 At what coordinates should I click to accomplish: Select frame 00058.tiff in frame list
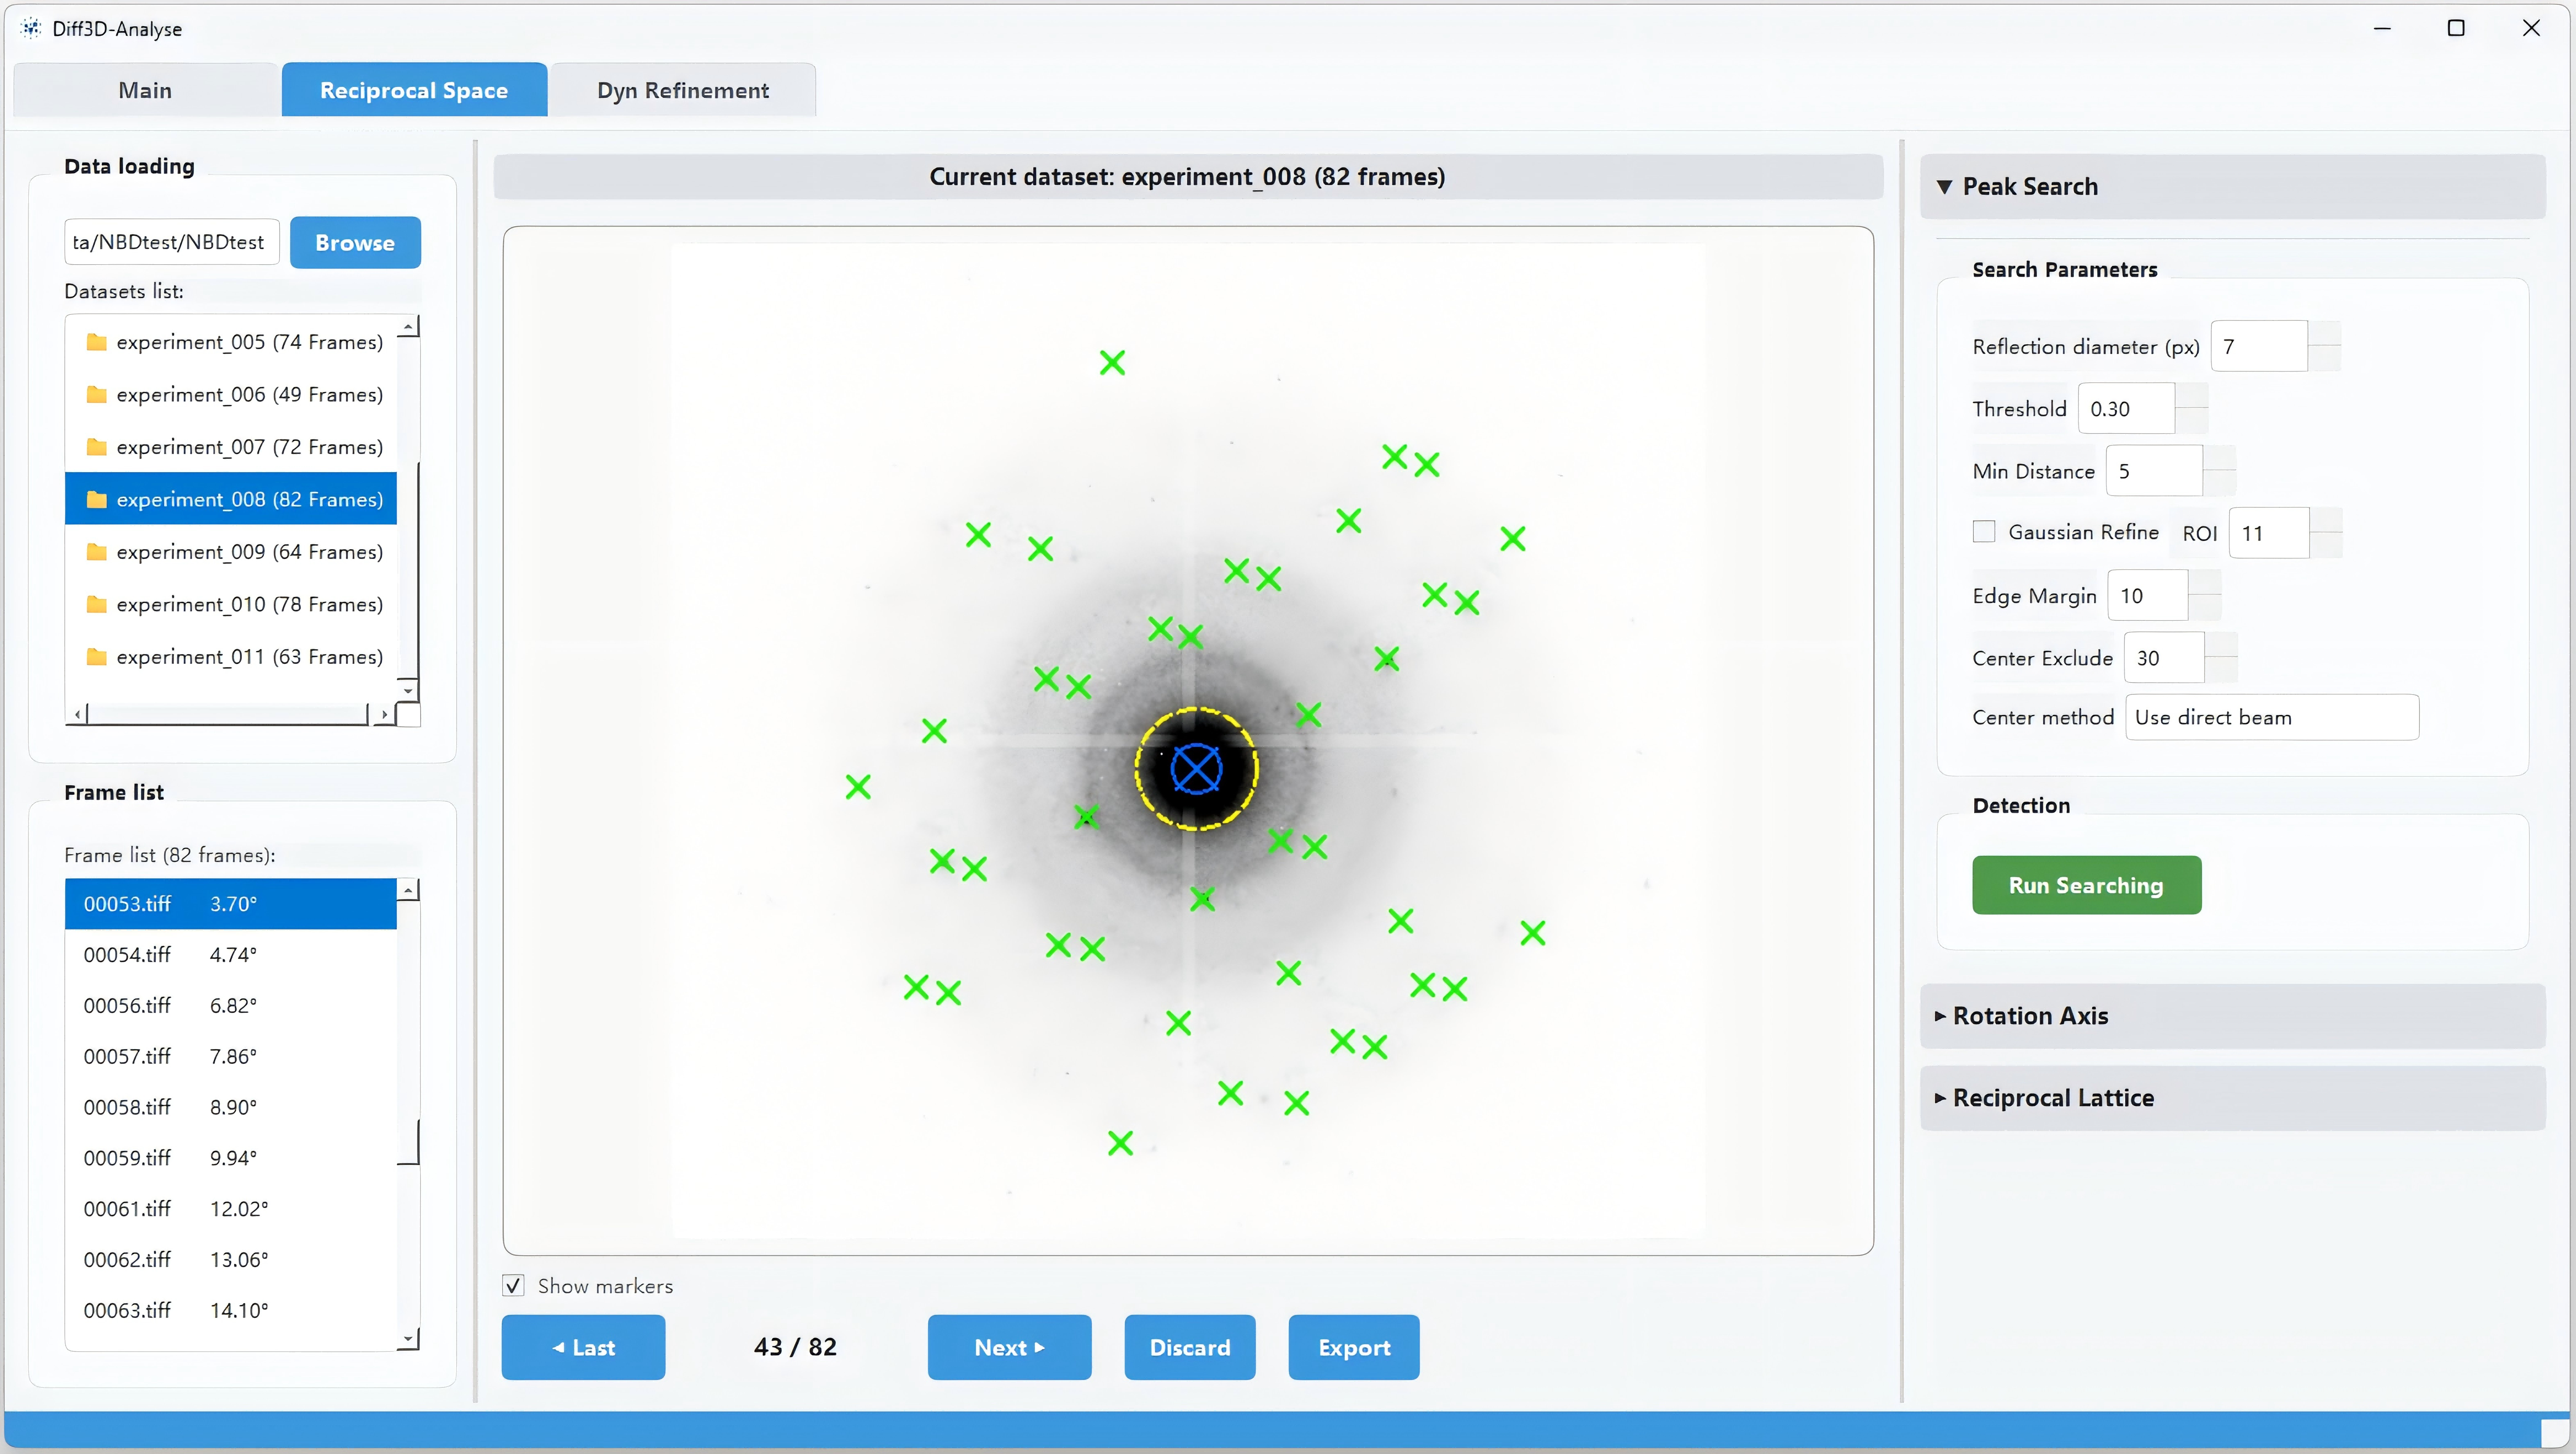(231, 1108)
